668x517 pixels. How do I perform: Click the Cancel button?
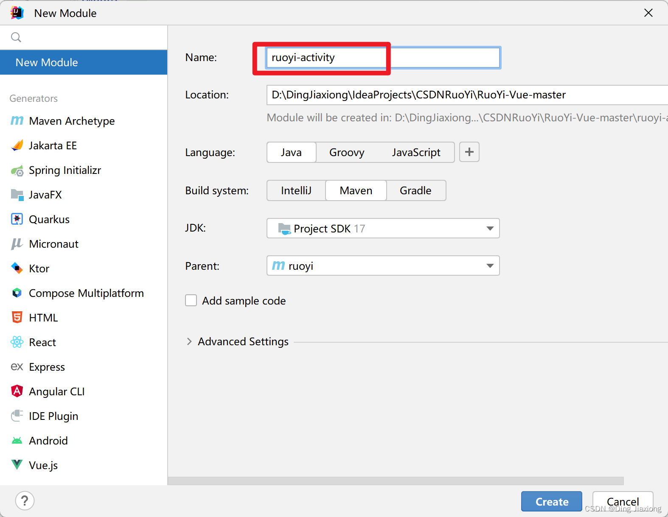[x=623, y=502]
